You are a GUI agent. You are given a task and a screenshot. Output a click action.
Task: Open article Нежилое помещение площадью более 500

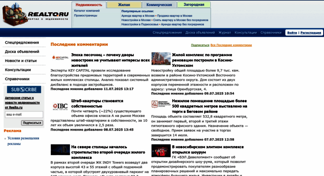tap(209, 106)
